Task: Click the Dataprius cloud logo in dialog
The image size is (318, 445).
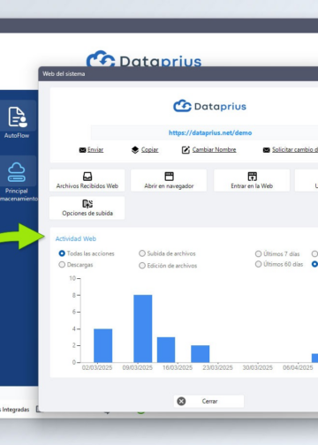Action: coord(182,106)
